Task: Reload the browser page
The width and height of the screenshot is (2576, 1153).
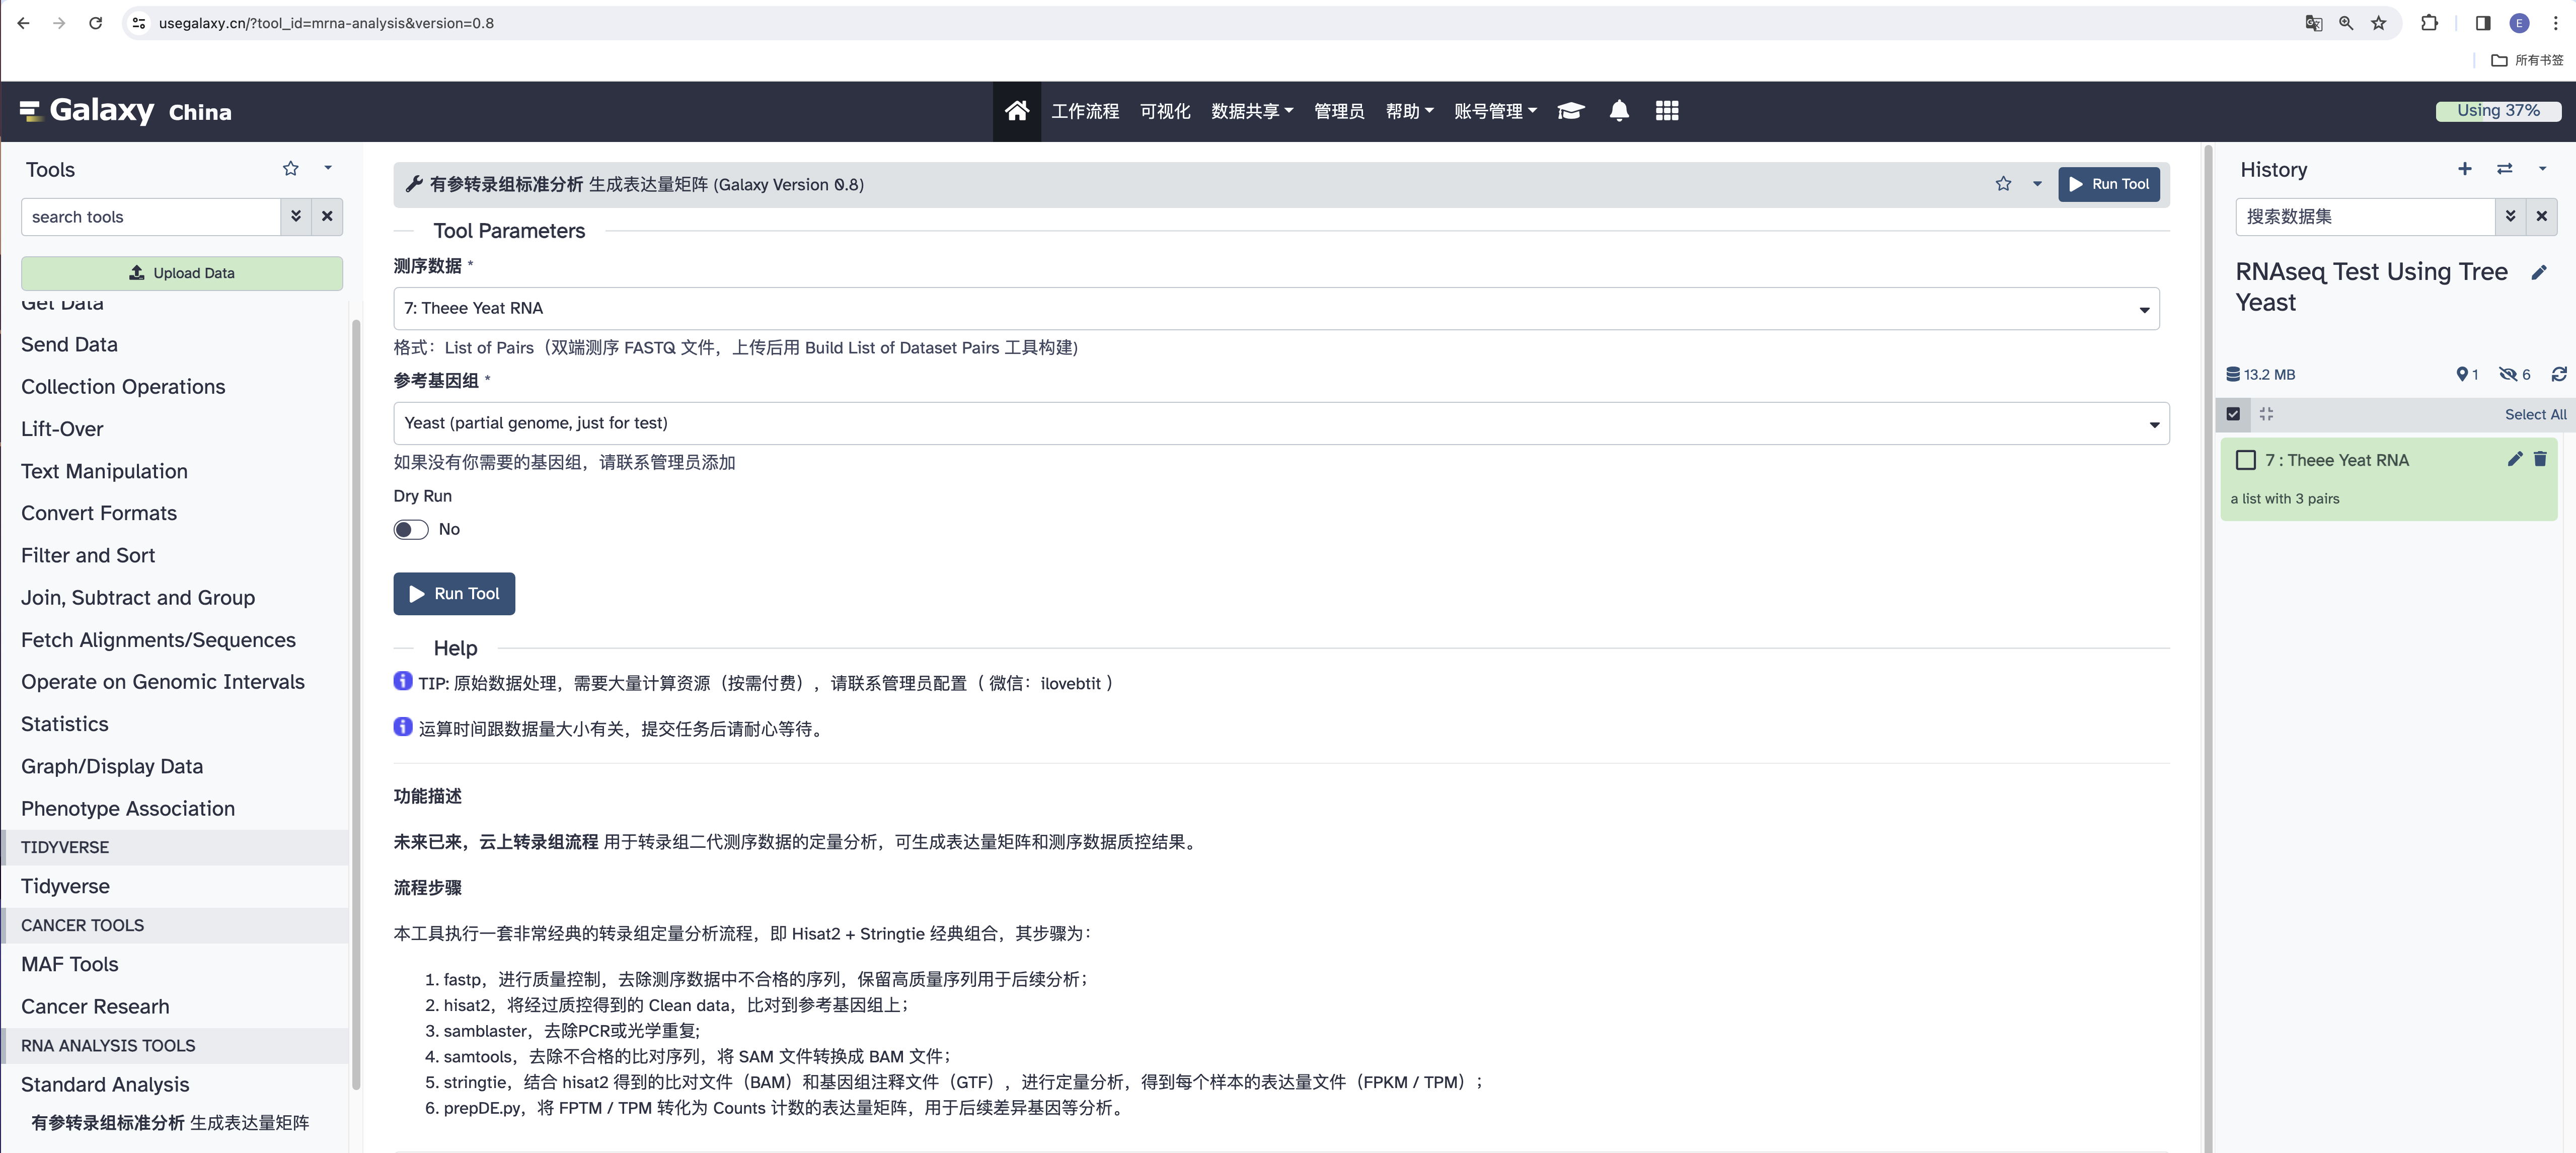Action: pos(95,23)
